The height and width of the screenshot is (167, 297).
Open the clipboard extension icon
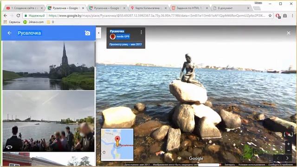tap(285, 16)
